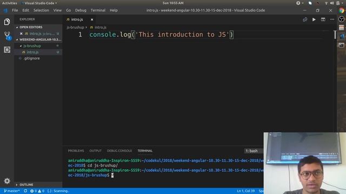Open the network indicator in system tray
The height and width of the screenshot is (194, 346).
pos(326,3)
